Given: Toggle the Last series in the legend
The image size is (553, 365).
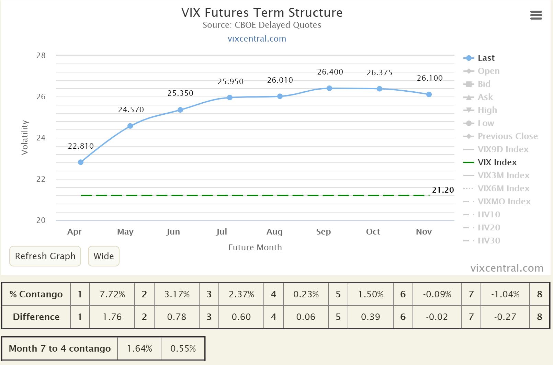Looking at the screenshot, I should point(485,58).
